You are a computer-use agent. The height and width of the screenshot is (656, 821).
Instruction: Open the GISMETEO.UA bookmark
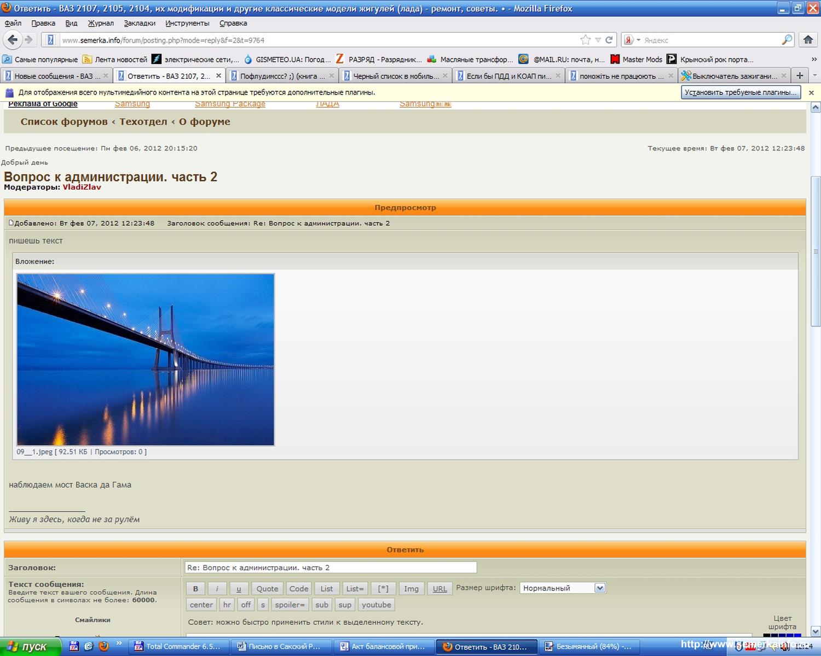287,60
